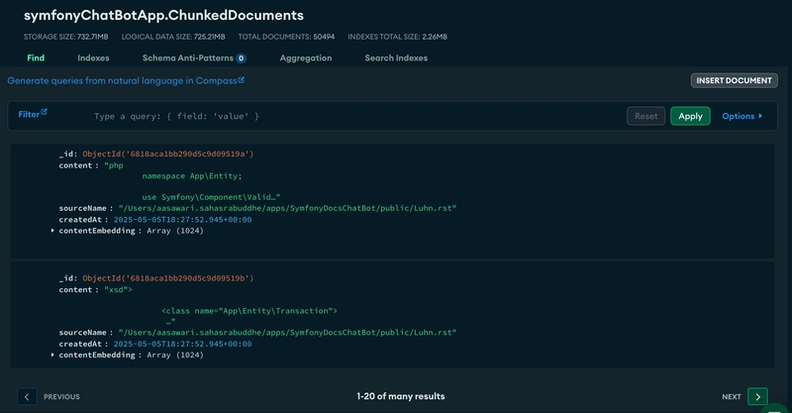Click STORAGE SIZE: 732.71MB stat

pyautogui.click(x=65, y=37)
